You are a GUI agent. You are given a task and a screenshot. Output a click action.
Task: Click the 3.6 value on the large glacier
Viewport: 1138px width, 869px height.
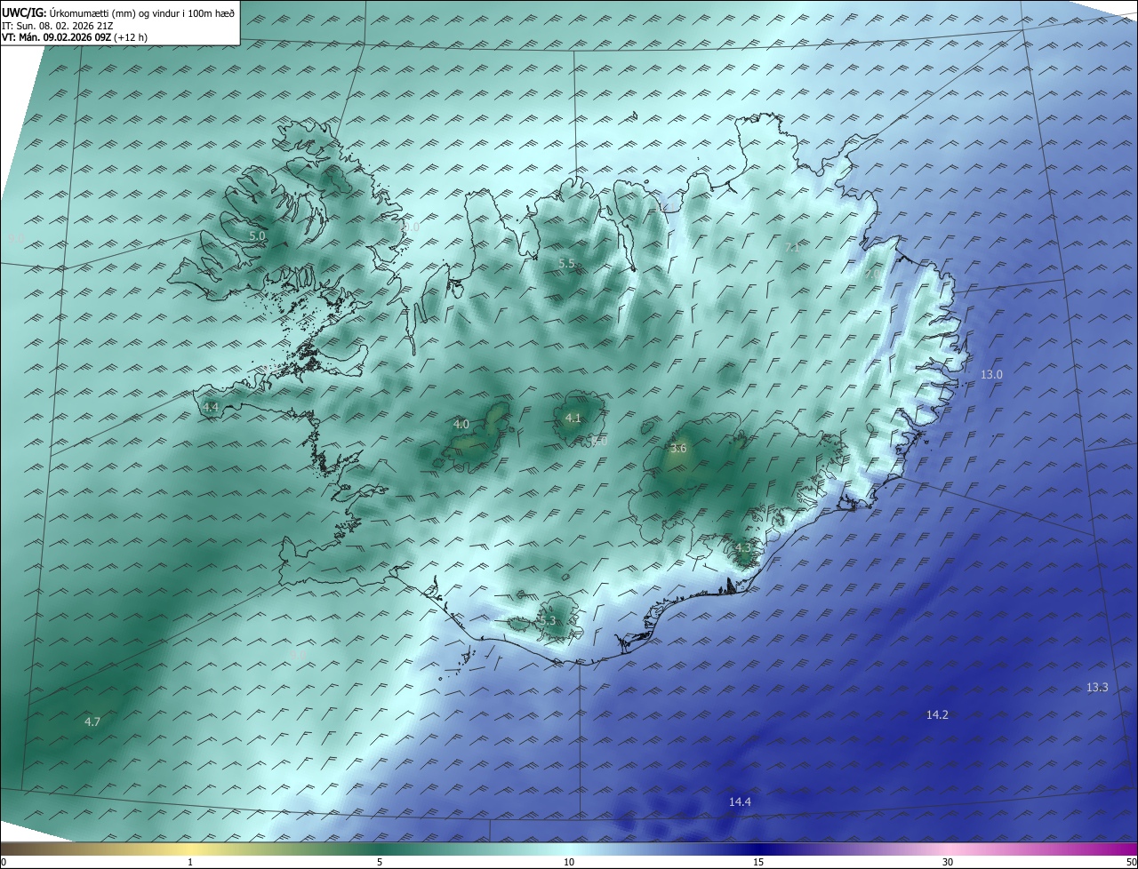[x=678, y=449]
